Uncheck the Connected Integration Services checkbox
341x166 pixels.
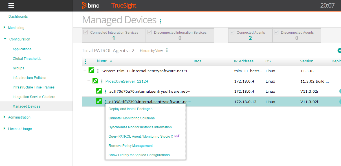[x=85, y=32]
